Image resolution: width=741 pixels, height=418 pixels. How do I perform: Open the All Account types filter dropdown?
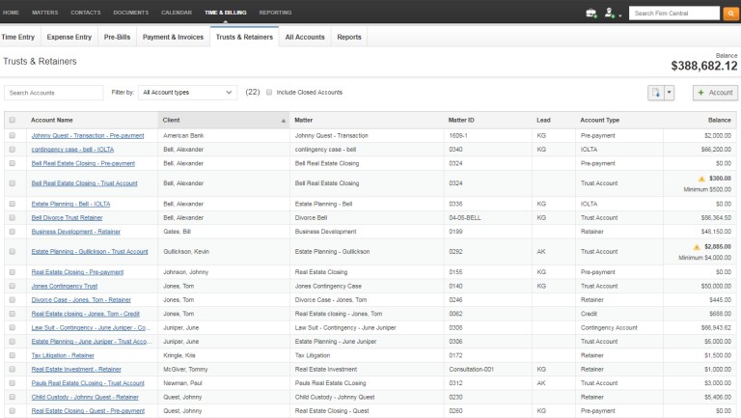pyautogui.click(x=187, y=93)
